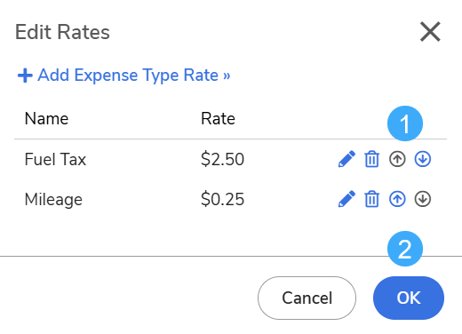Move Fuel Tax rate down
The height and width of the screenshot is (334, 462).
pos(423,159)
